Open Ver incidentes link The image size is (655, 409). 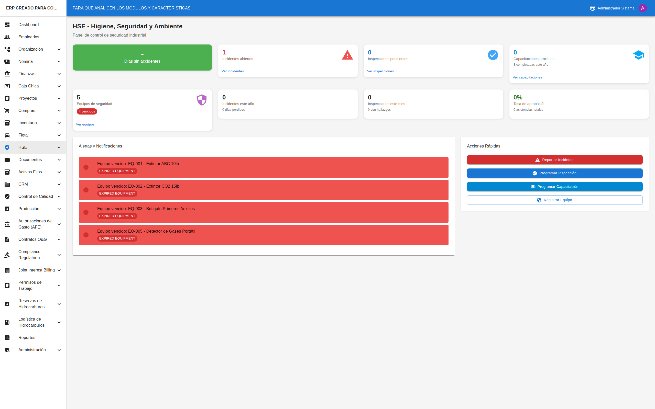tap(233, 71)
